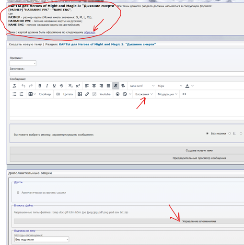Undo the last editor action
Viewport: 244px width, 245px height.
coord(23,86)
